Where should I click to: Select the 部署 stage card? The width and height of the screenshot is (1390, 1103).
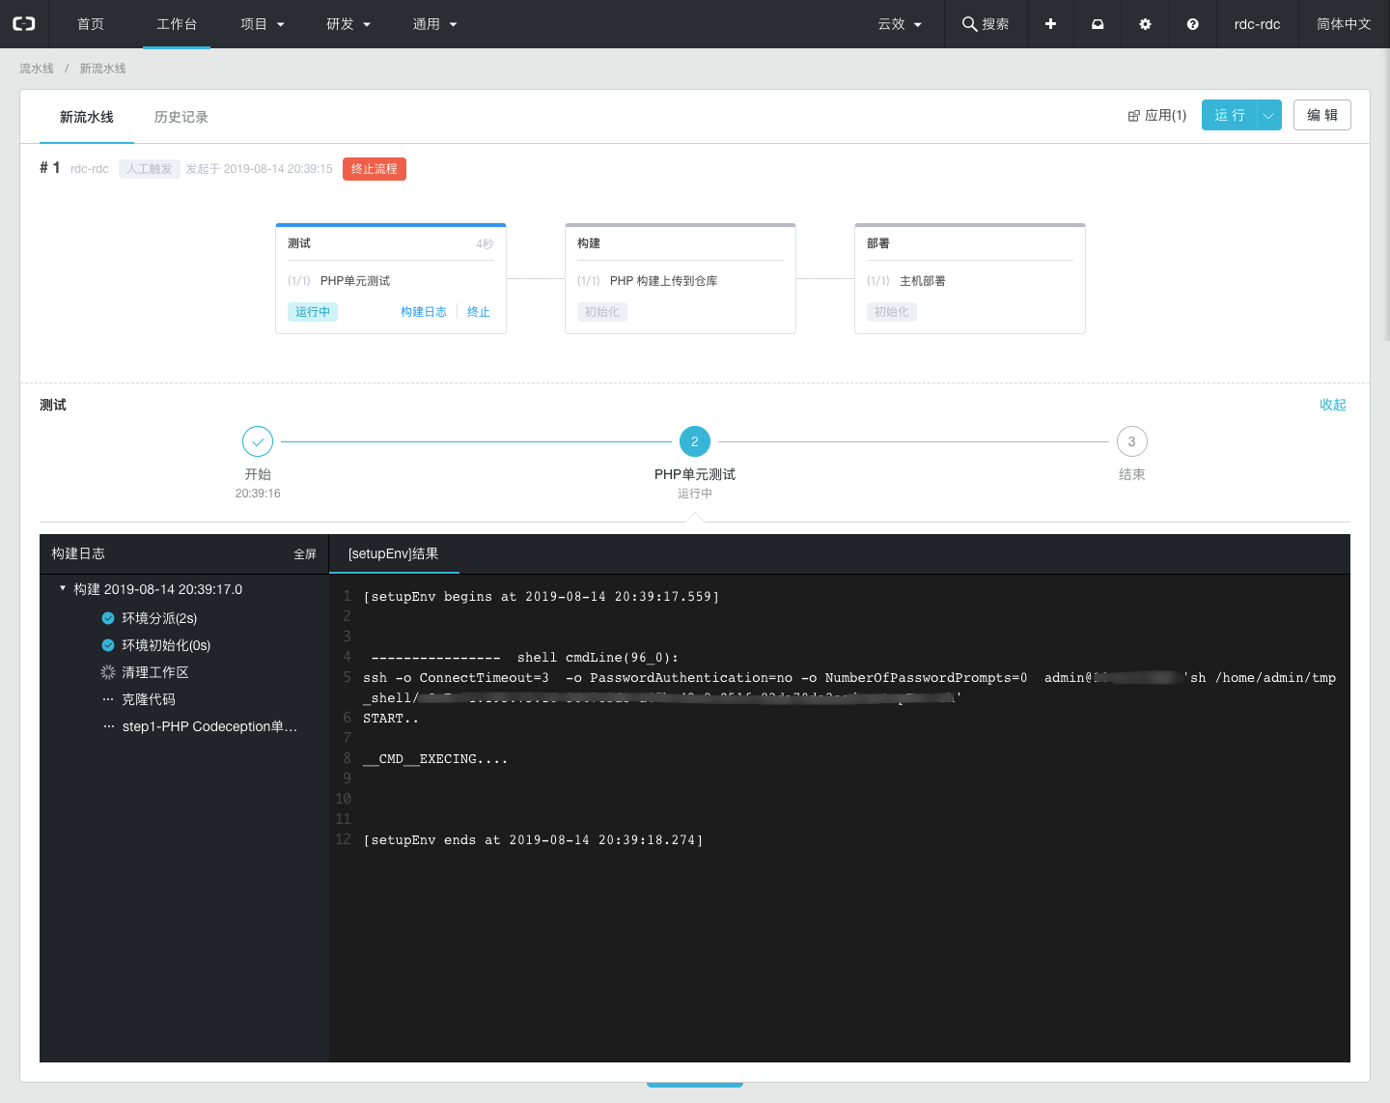[x=970, y=279]
